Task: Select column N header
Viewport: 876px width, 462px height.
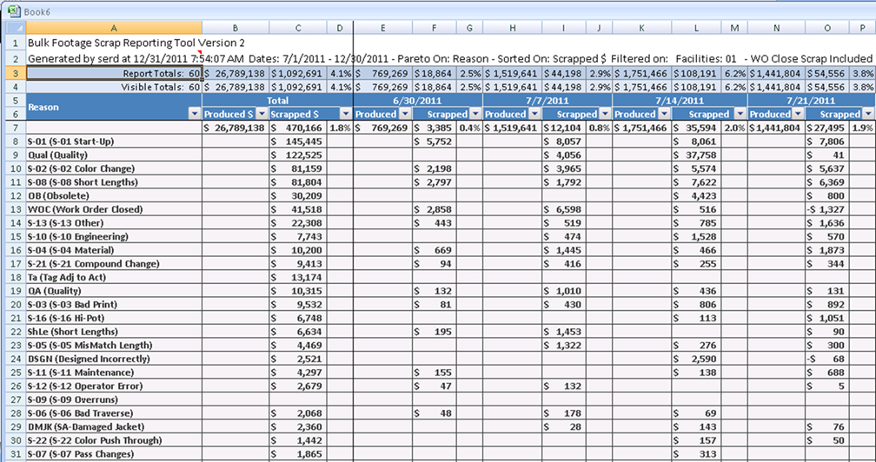Action: [x=777, y=28]
